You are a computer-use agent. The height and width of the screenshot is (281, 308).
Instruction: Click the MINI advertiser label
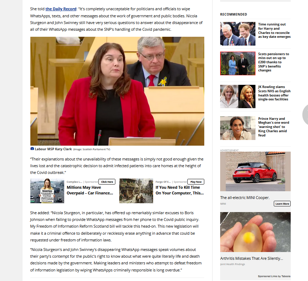(223, 204)
